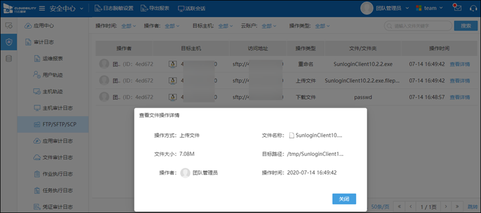The image size is (481, 213).
Task: Click the shield icon in left rail
Action: click(9, 42)
